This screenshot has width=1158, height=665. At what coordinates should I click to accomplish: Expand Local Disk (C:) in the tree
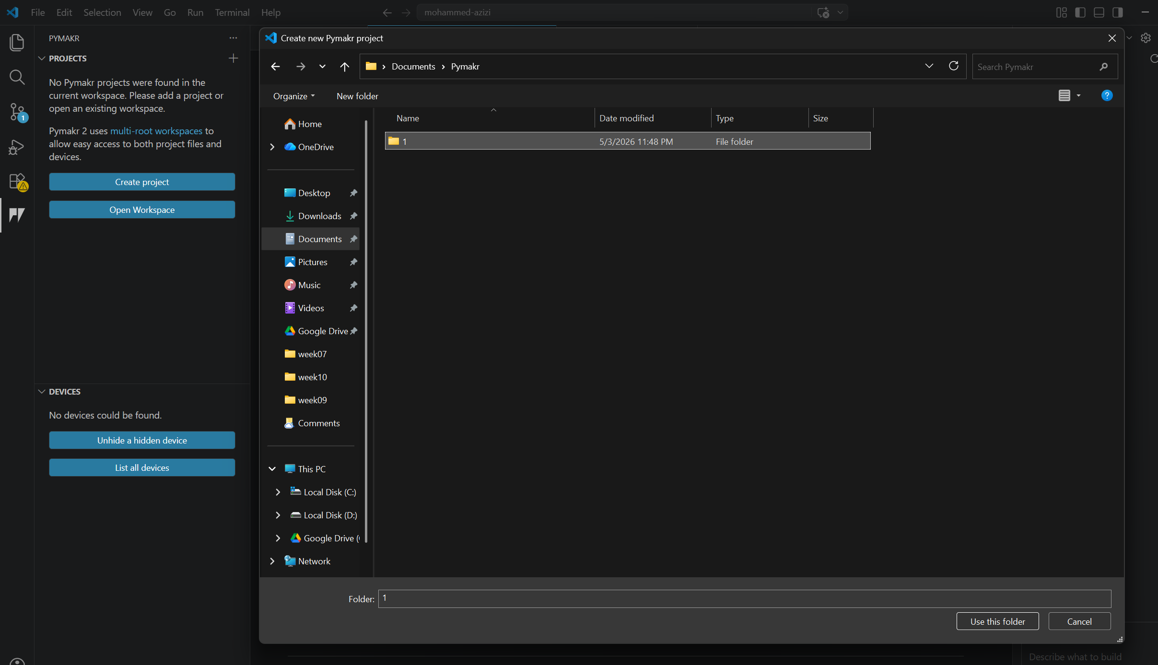coord(278,492)
